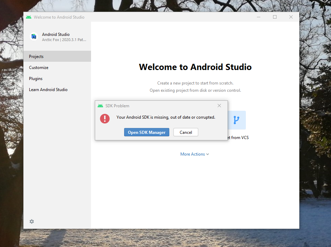Minimize the Welcome to Android Studio window
Screen dimensions: 331x247
[x=259, y=17]
